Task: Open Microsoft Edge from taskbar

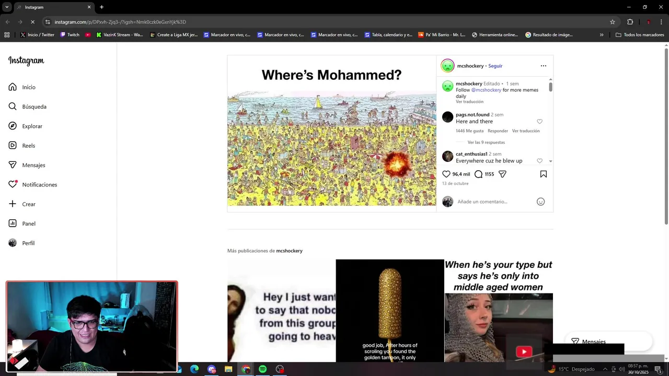Action: [x=194, y=369]
